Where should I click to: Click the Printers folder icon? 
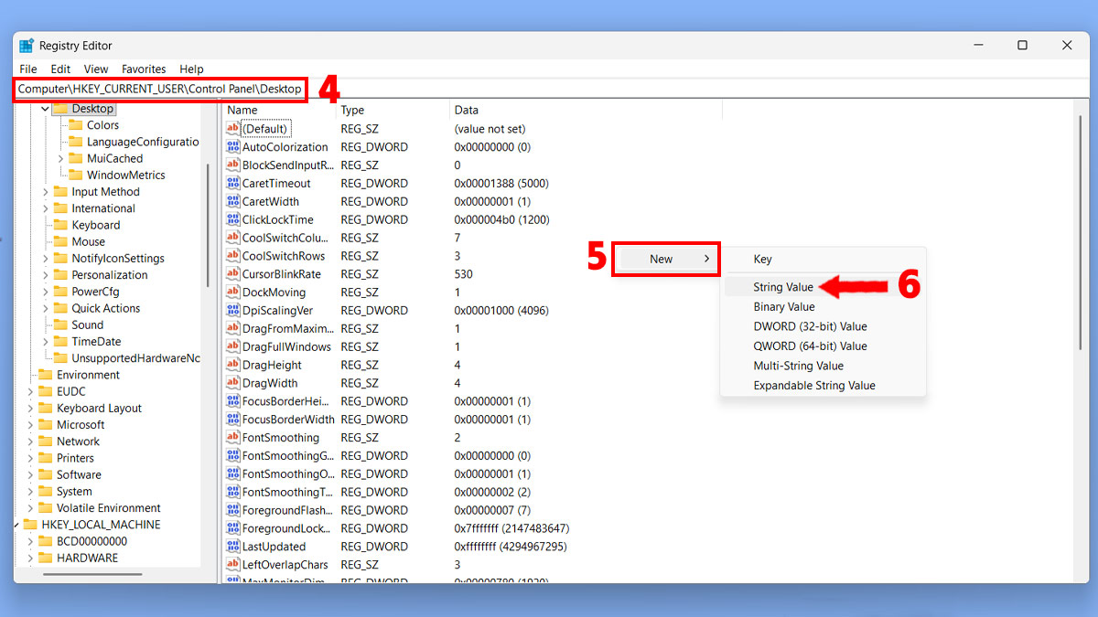coord(46,458)
